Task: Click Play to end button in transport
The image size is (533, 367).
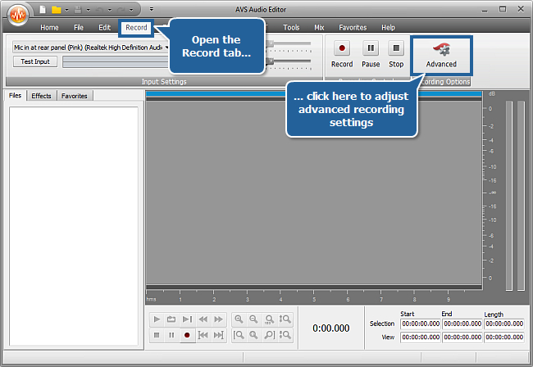Action: (x=187, y=319)
